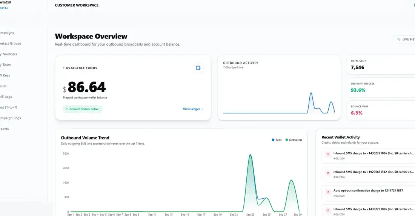Click debit arrow icon beside +19295651512 charge
Image resolution: width=415 pixels, height=216 pixels.
[328, 173]
